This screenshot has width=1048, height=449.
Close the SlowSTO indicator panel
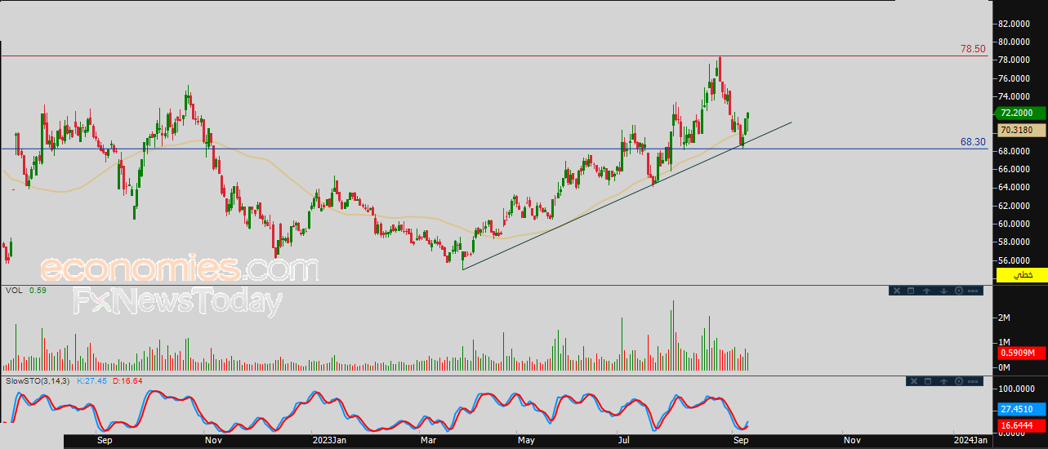click(913, 381)
